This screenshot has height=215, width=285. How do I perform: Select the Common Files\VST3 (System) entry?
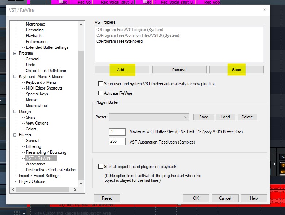click(x=138, y=35)
